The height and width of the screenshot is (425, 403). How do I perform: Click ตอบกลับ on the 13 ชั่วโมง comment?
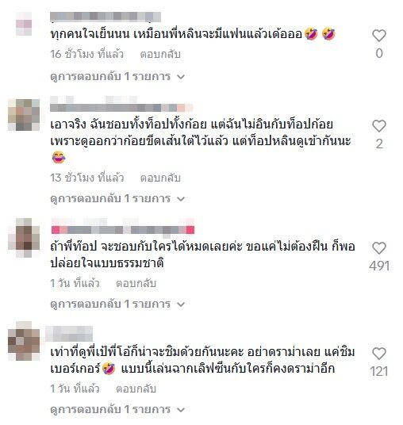[160, 178]
